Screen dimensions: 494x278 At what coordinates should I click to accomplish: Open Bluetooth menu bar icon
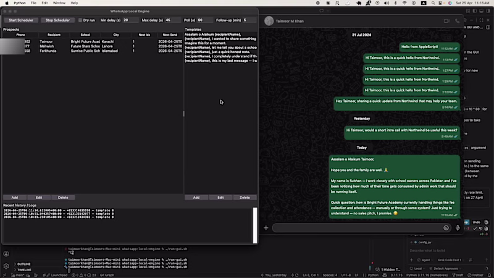(x=396, y=3)
